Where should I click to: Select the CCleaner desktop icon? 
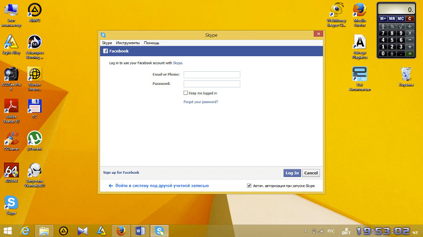pyautogui.click(x=11, y=141)
